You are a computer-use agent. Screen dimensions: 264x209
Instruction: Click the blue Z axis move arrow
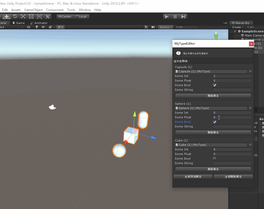154,137
